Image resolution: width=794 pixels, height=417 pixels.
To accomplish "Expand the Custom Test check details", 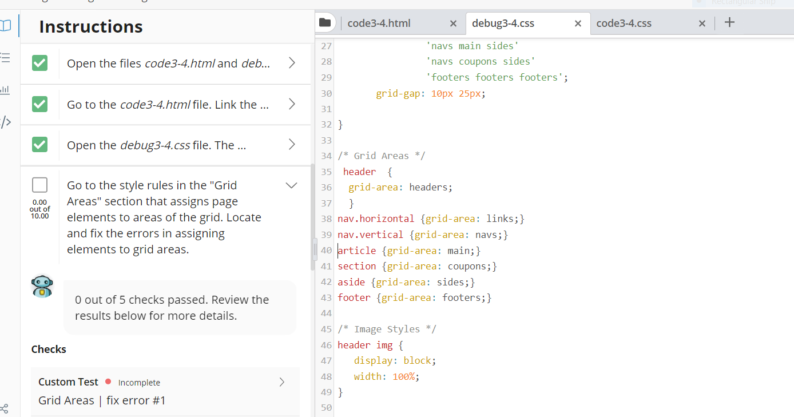I will pyautogui.click(x=281, y=382).
